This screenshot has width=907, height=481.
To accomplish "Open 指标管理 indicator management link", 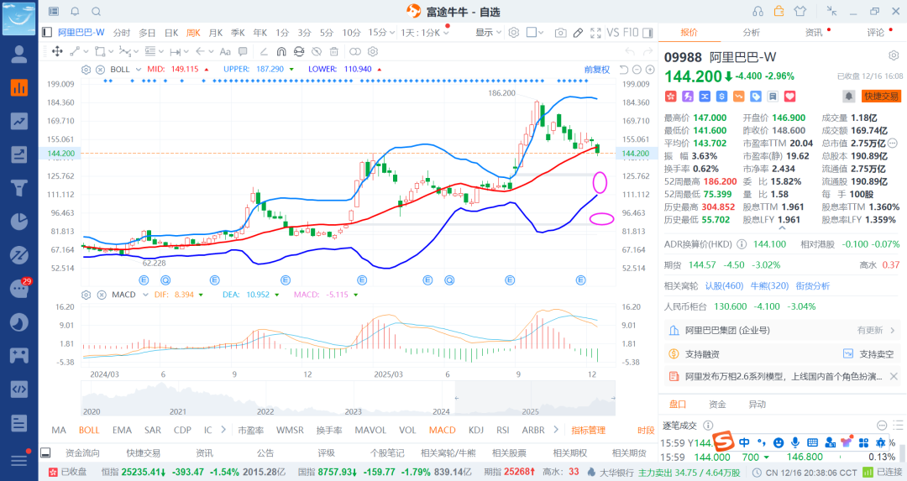I will 588,430.
